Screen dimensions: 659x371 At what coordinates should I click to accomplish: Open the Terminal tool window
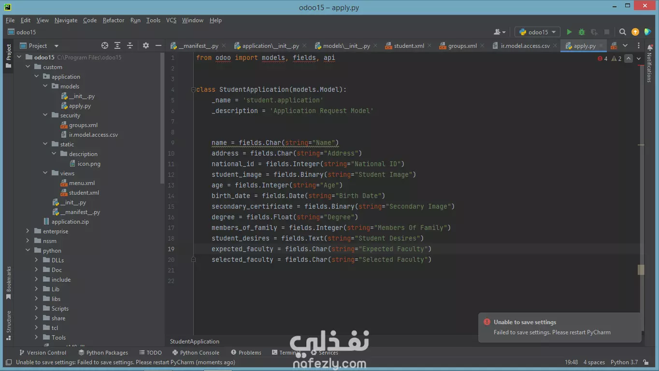[288, 352]
